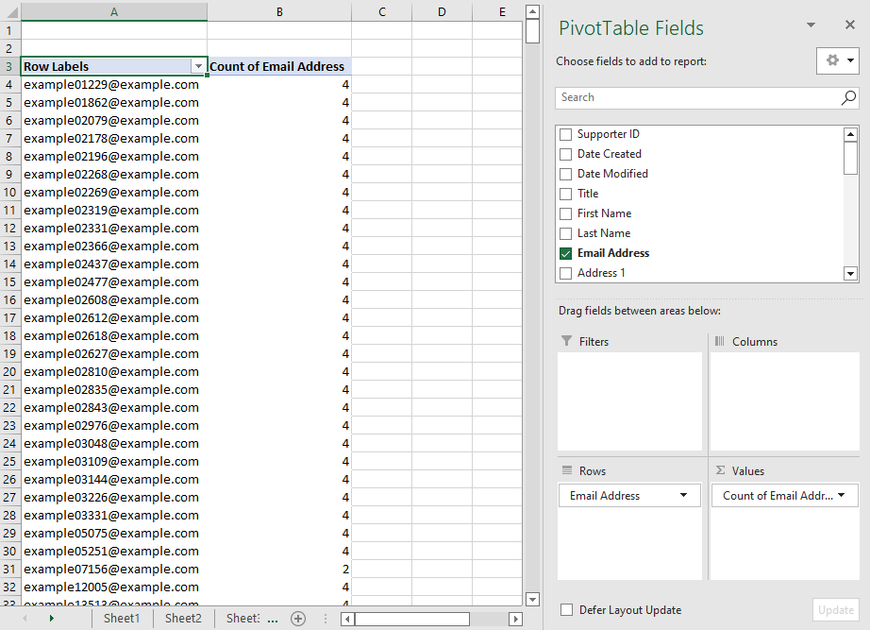Image resolution: width=870 pixels, height=630 pixels.
Task: Open the gear Tools menu
Action: [x=838, y=60]
